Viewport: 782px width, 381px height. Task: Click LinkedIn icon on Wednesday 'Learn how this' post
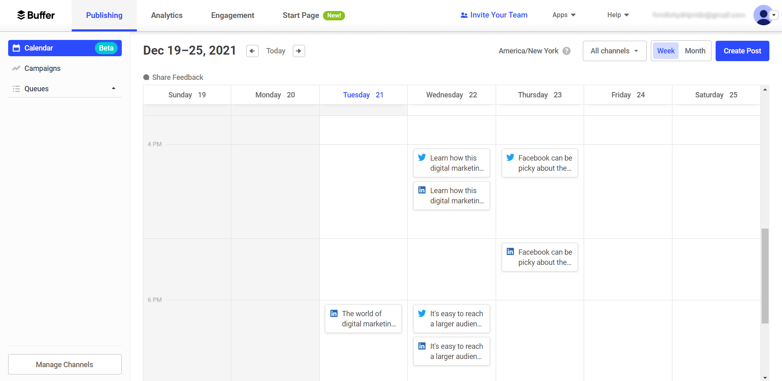click(x=422, y=190)
